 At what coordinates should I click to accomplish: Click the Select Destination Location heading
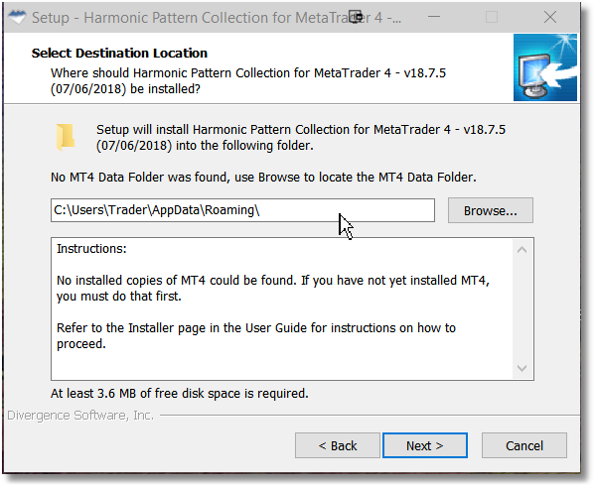(x=119, y=53)
